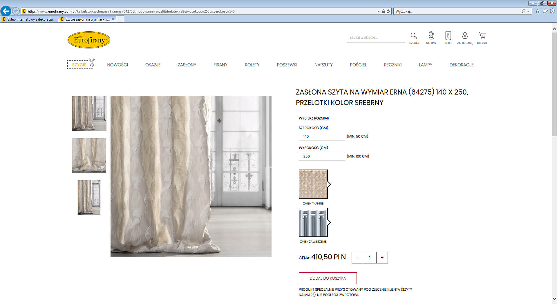Click the search magnifier icon labeled Szukaj
Viewport: 557px width, 304px height.
click(414, 36)
